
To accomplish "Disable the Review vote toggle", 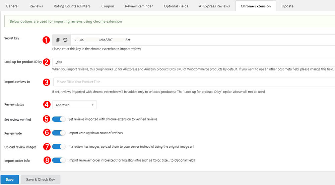I will [x=59, y=133].
